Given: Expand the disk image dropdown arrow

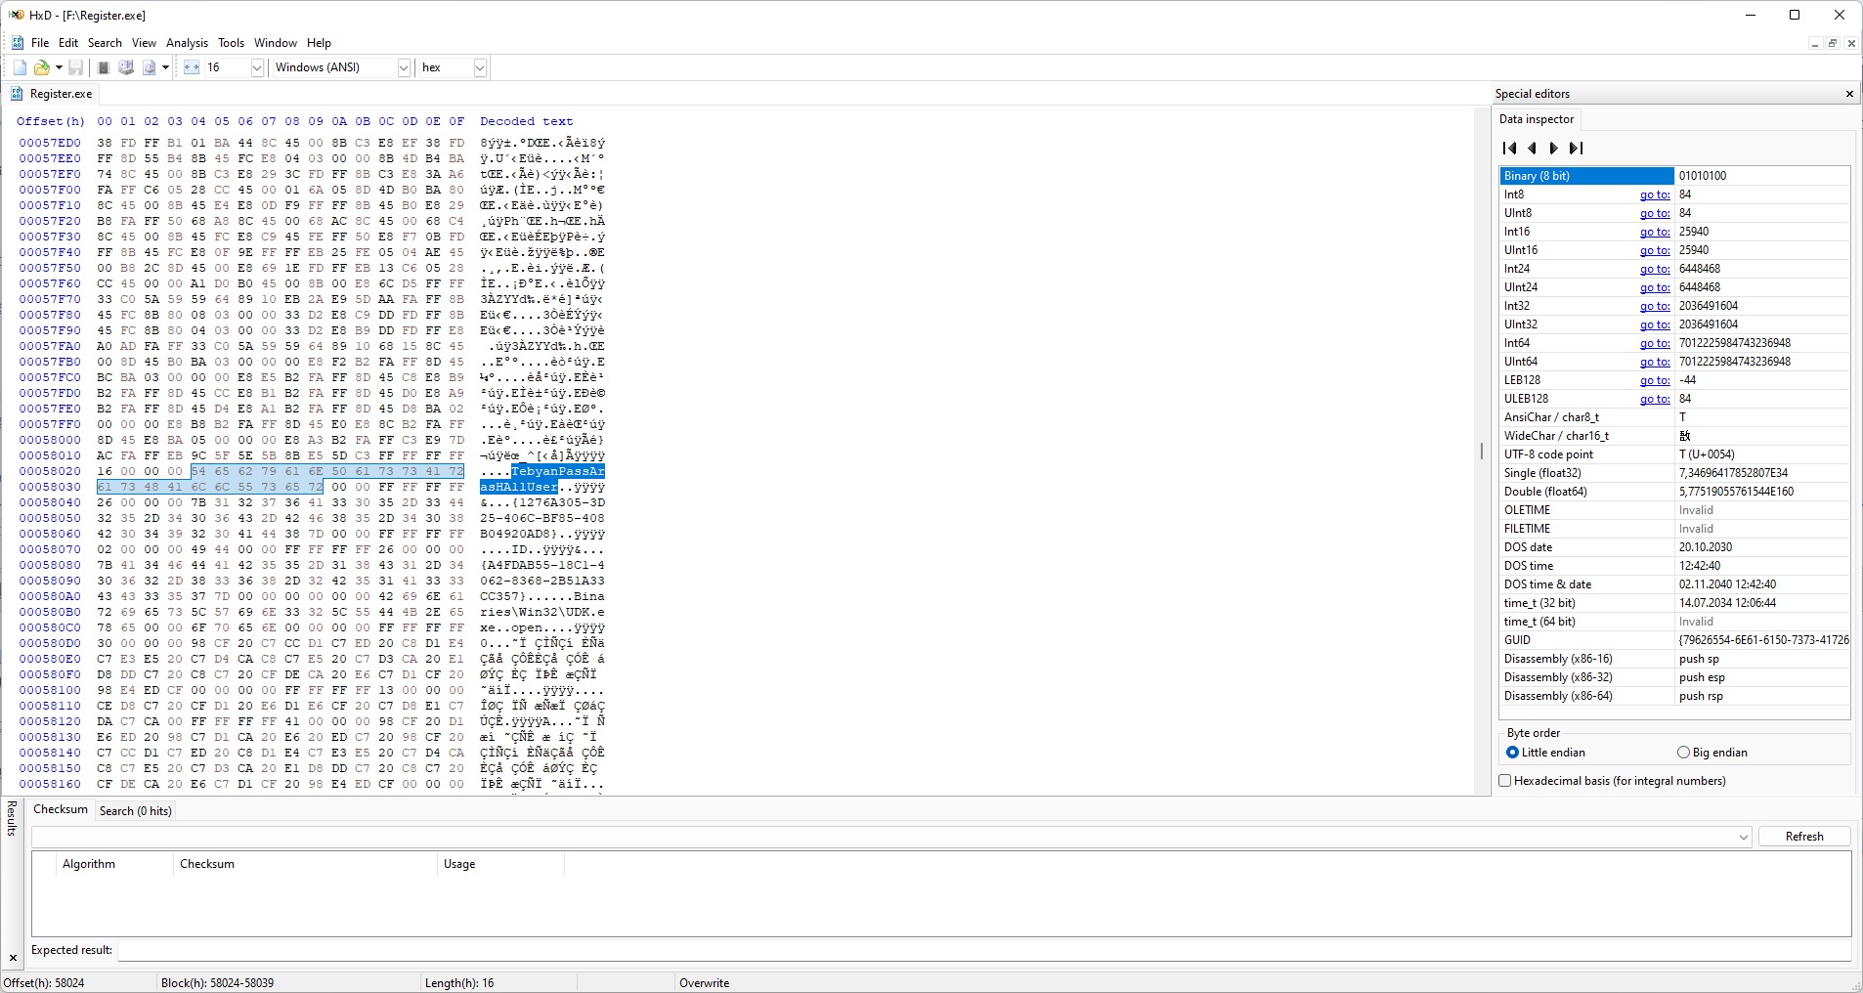Looking at the screenshot, I should coord(166,67).
